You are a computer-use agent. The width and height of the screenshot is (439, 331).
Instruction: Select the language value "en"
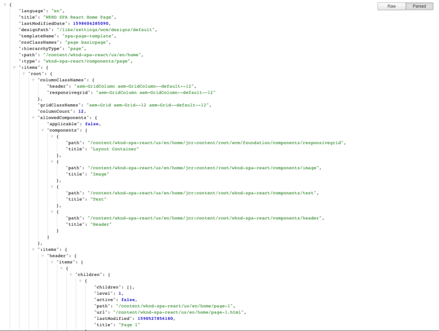tap(57, 11)
